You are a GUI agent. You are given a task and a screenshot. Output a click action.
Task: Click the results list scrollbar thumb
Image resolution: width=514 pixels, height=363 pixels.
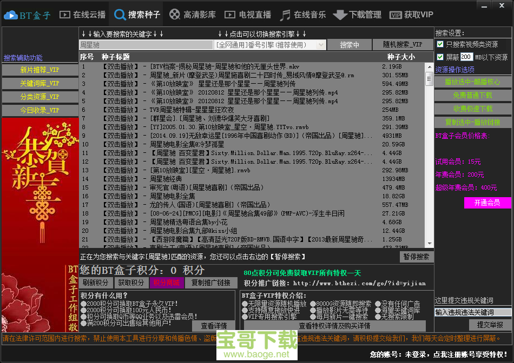click(429, 78)
